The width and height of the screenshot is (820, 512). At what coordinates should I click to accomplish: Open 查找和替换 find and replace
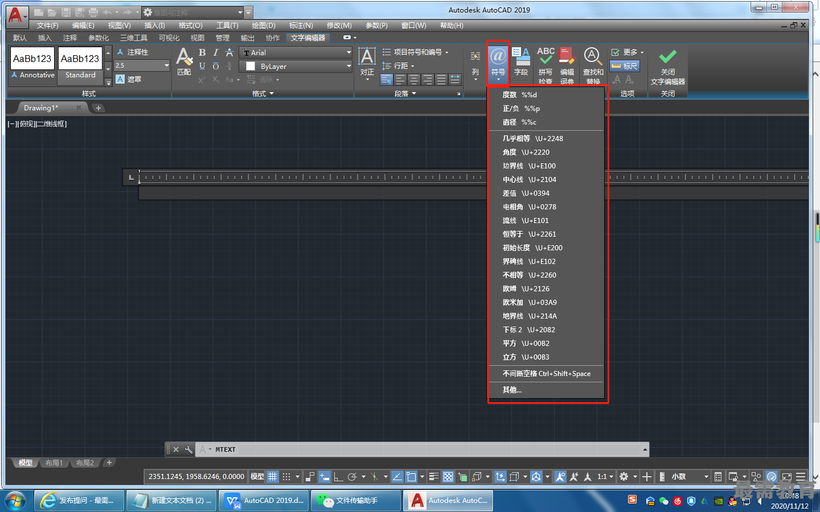click(x=593, y=65)
